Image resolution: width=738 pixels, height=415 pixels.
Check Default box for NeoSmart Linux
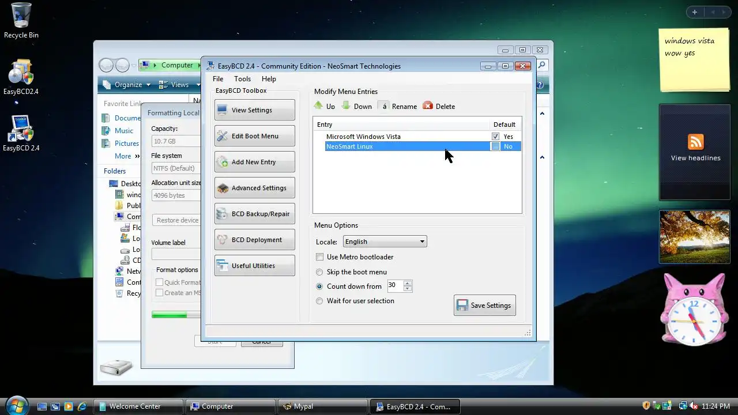(x=495, y=146)
